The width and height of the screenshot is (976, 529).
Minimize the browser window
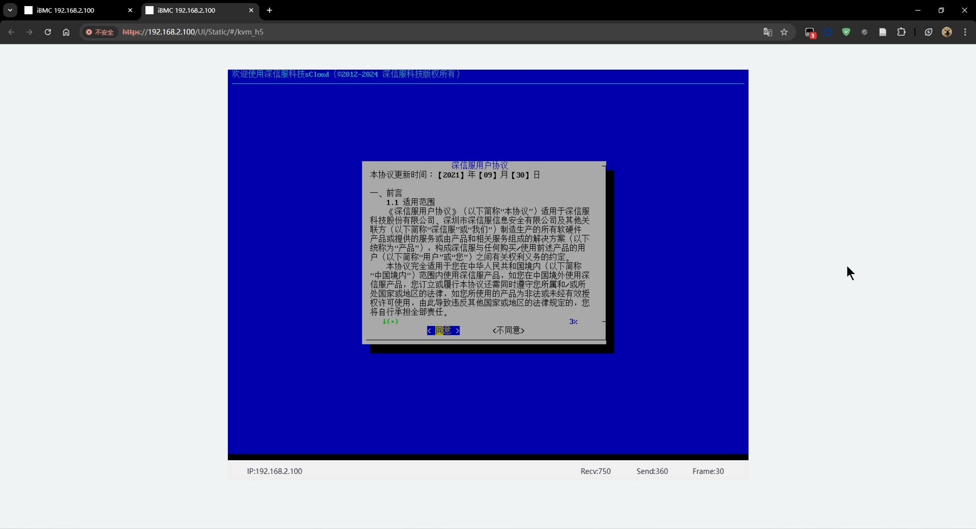[918, 10]
